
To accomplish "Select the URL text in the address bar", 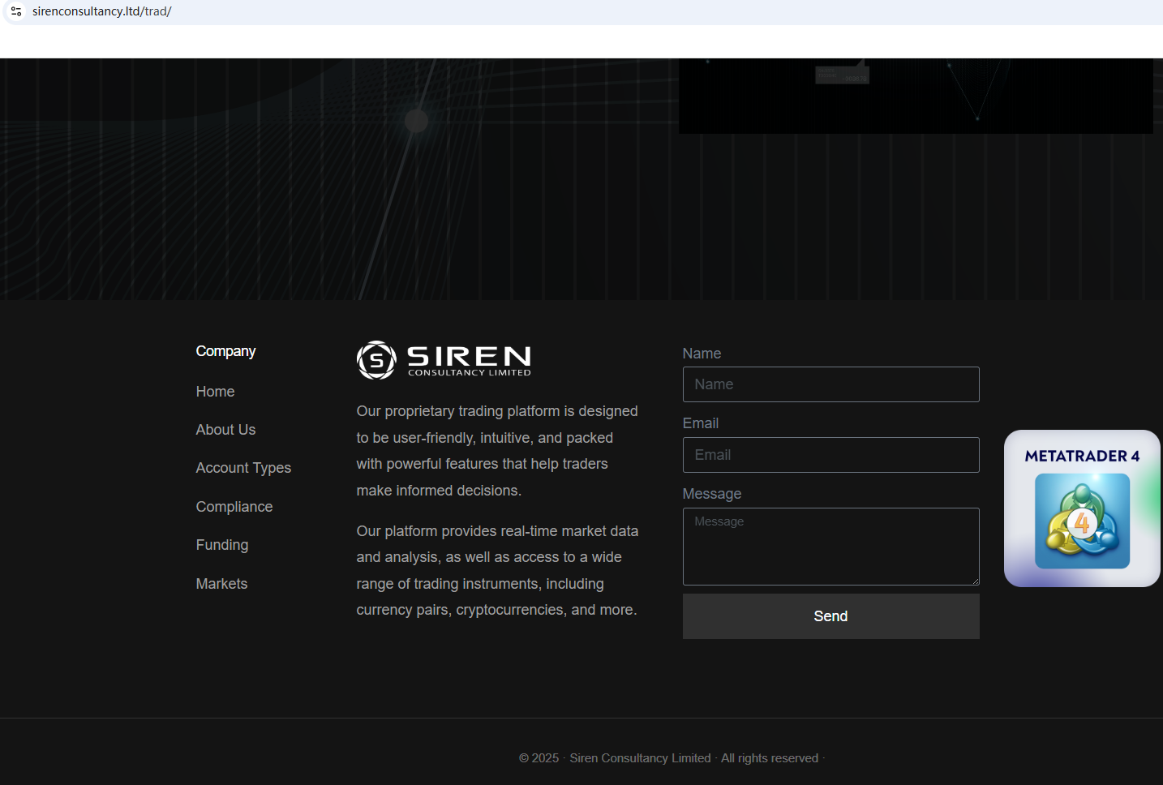I will point(102,11).
